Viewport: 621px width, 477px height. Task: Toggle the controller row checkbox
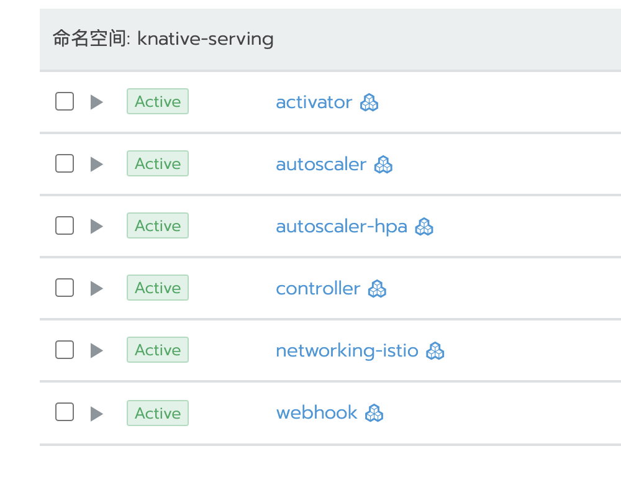pos(65,288)
